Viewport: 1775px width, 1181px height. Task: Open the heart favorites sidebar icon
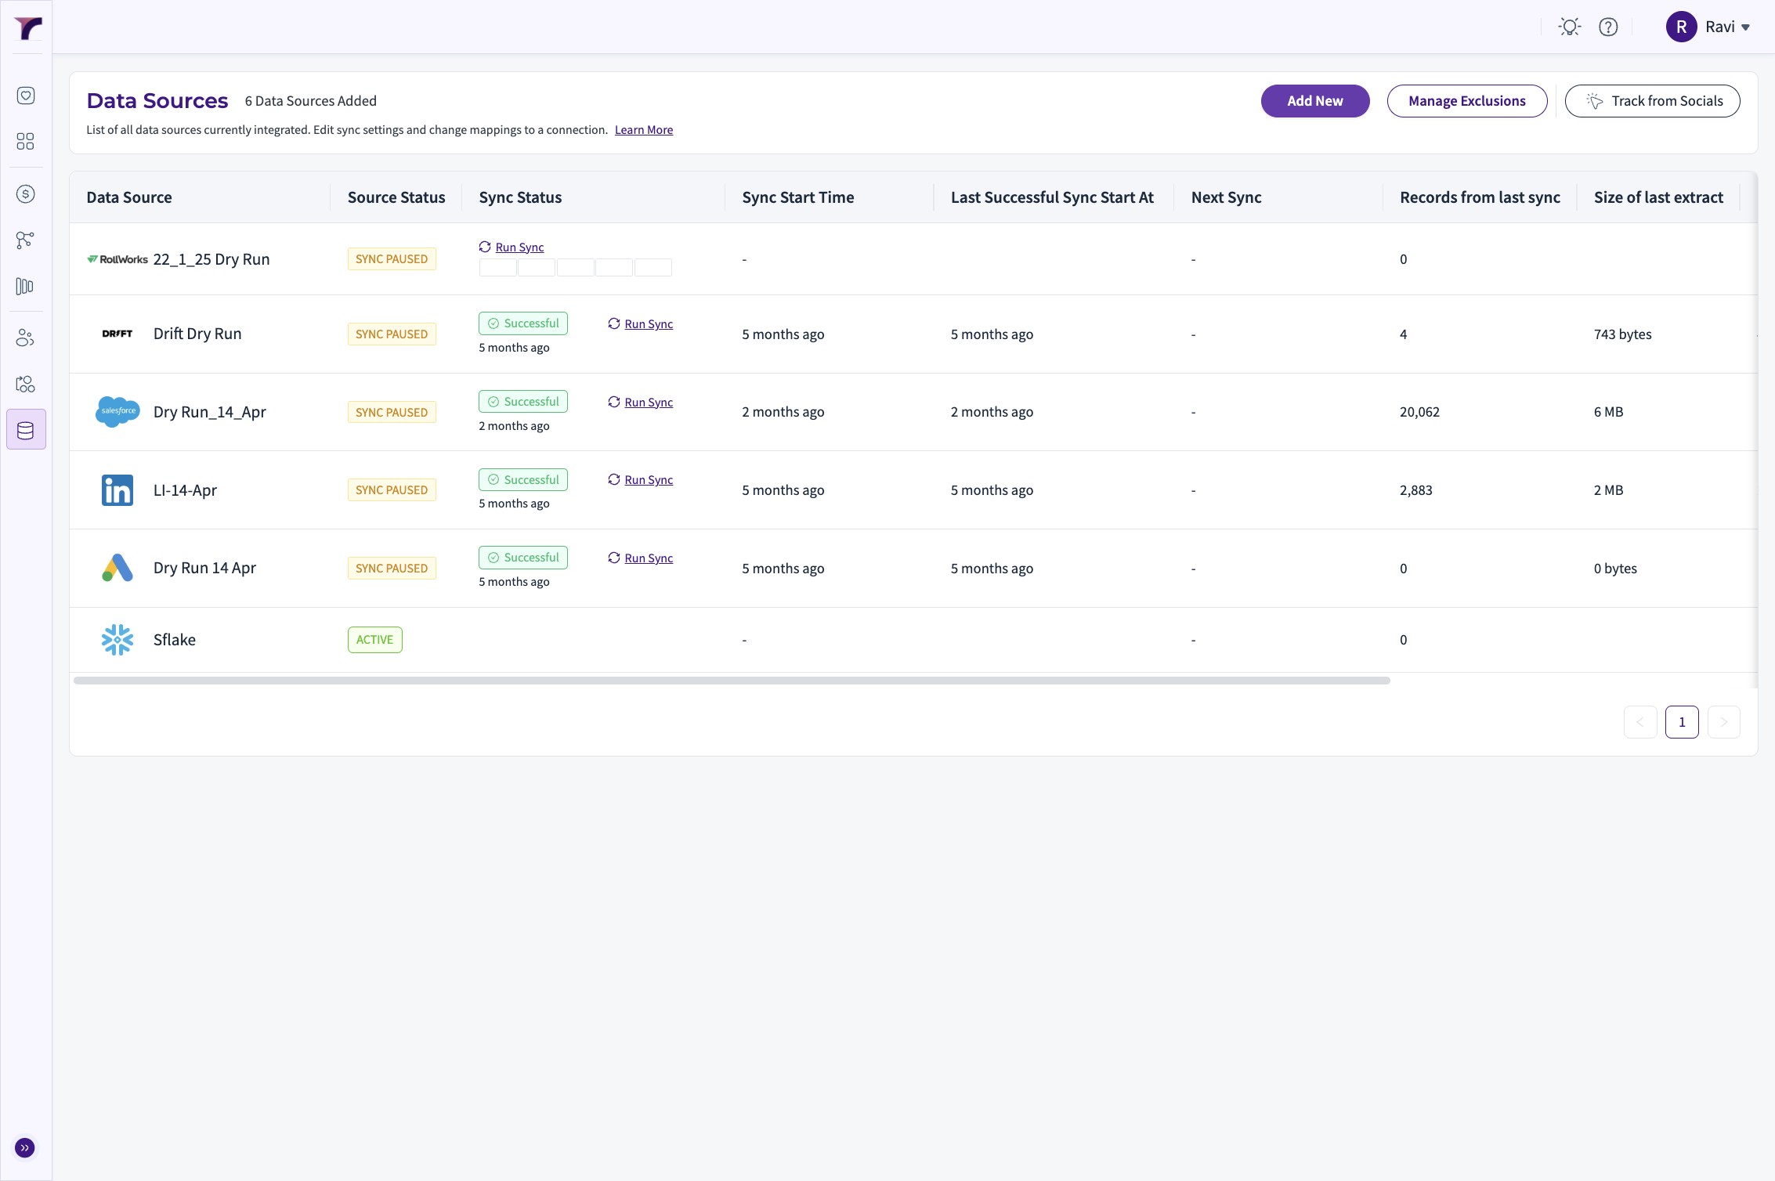pos(26,96)
